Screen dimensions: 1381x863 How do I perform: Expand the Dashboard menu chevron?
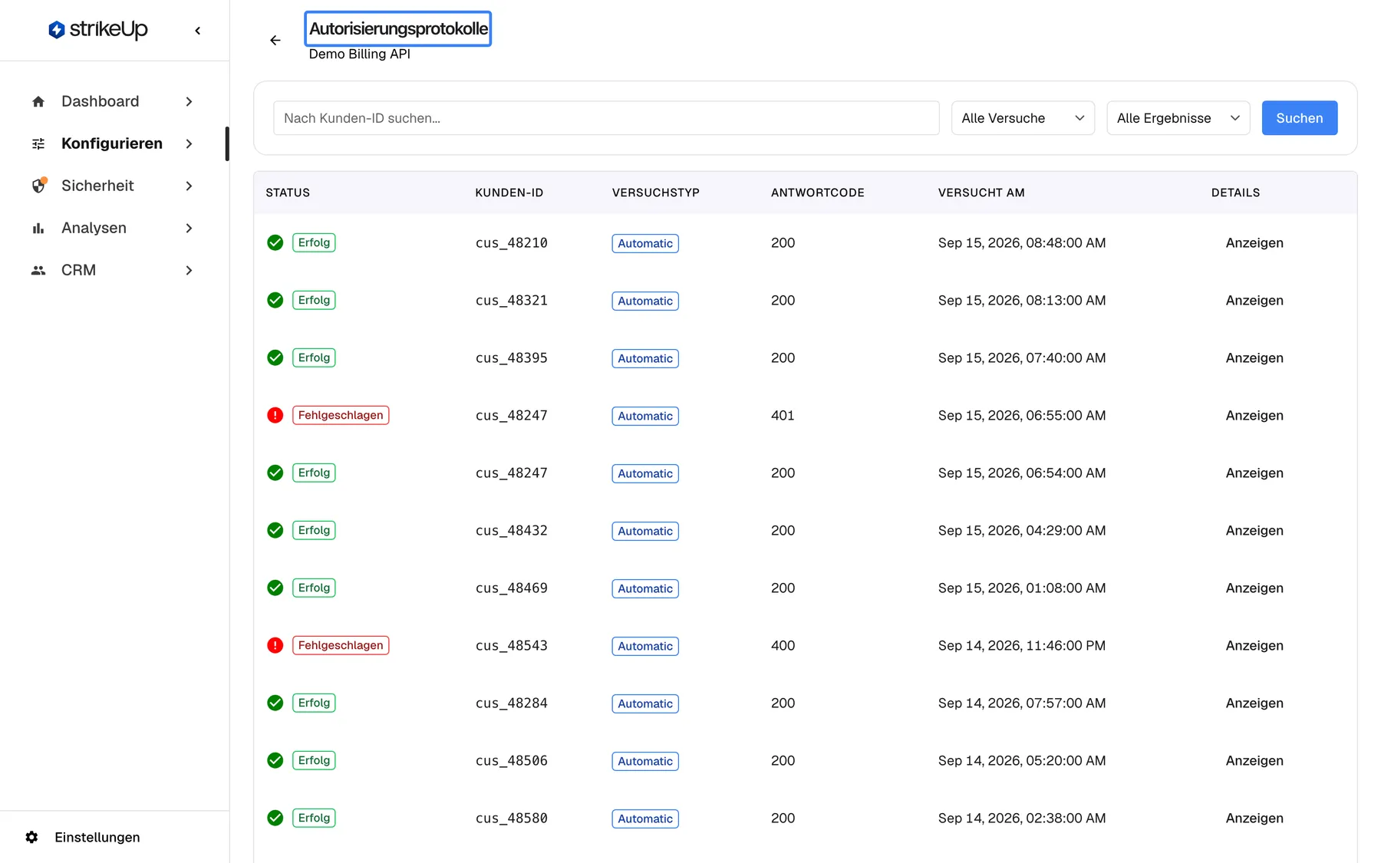pyautogui.click(x=189, y=101)
